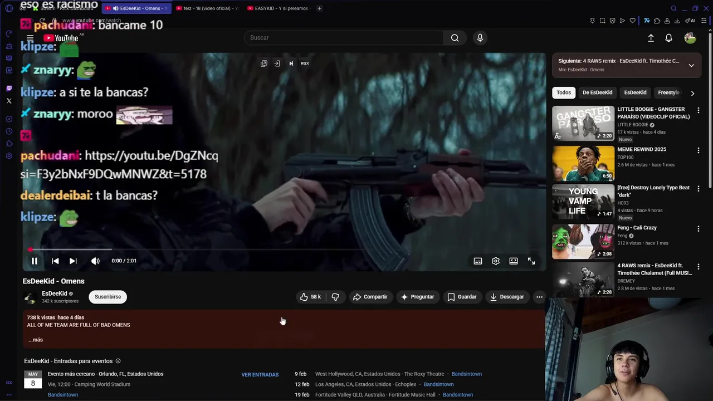Viewport: 713px width, 401px height.
Task: Click Descargar to download video
Action: click(507, 297)
